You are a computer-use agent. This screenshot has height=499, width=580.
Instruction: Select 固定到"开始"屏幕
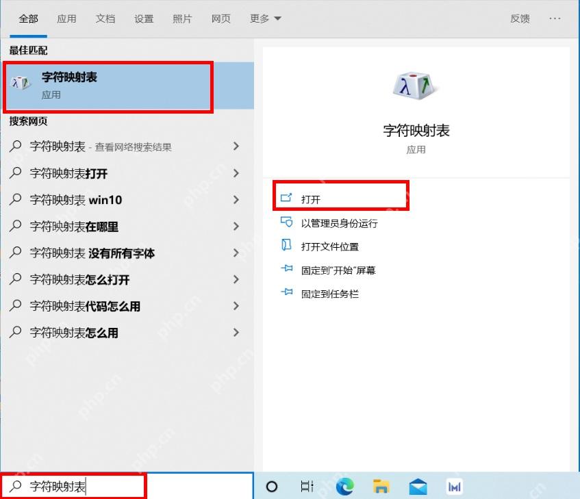pos(338,270)
